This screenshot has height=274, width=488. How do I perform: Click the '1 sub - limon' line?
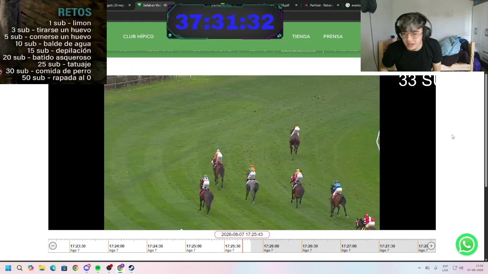(70, 23)
